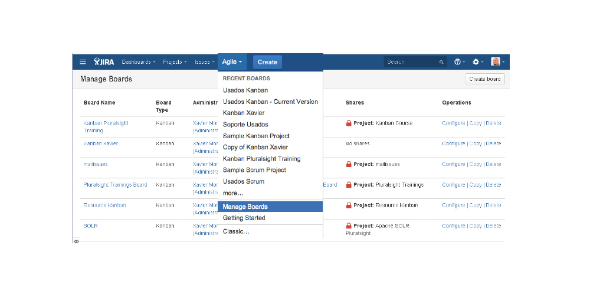Viewport: 590px width, 297px height.
Task: Expand the Dashboards dropdown
Action: (x=139, y=62)
